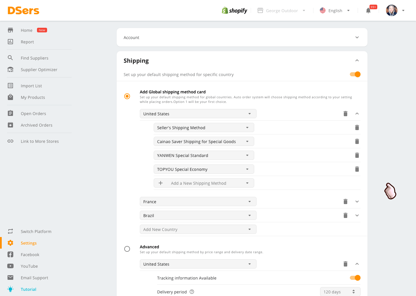The height and width of the screenshot is (296, 416).
Task: Click the Archived Orders icon
Action: tap(10, 125)
